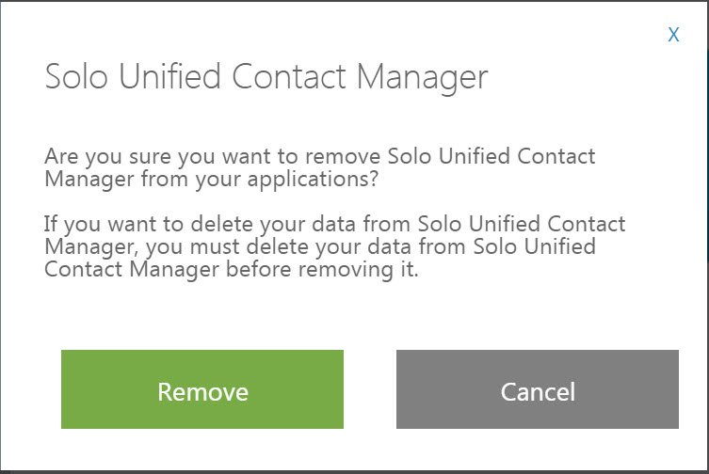Click the green Remove button
This screenshot has height=474, width=709.
(202, 389)
